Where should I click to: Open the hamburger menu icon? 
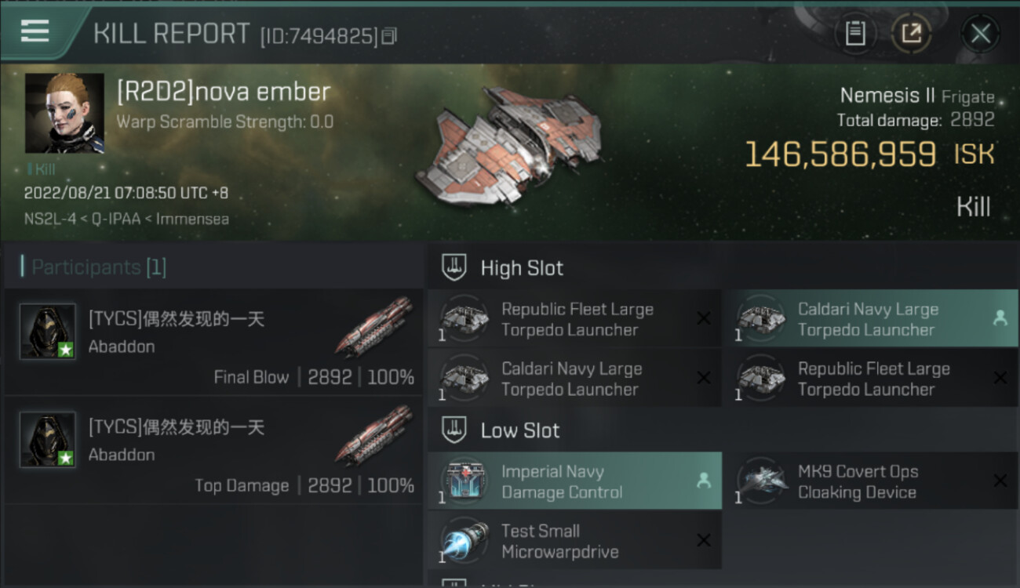[x=35, y=31]
